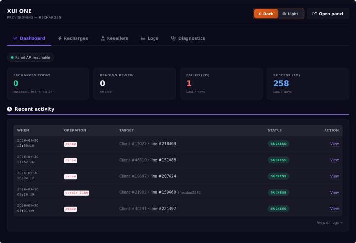356x243 pixels.
Task: Click Client #19697 target text
Action: coord(133,176)
